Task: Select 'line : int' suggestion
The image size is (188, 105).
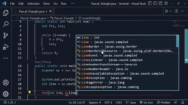Action: click(126, 38)
